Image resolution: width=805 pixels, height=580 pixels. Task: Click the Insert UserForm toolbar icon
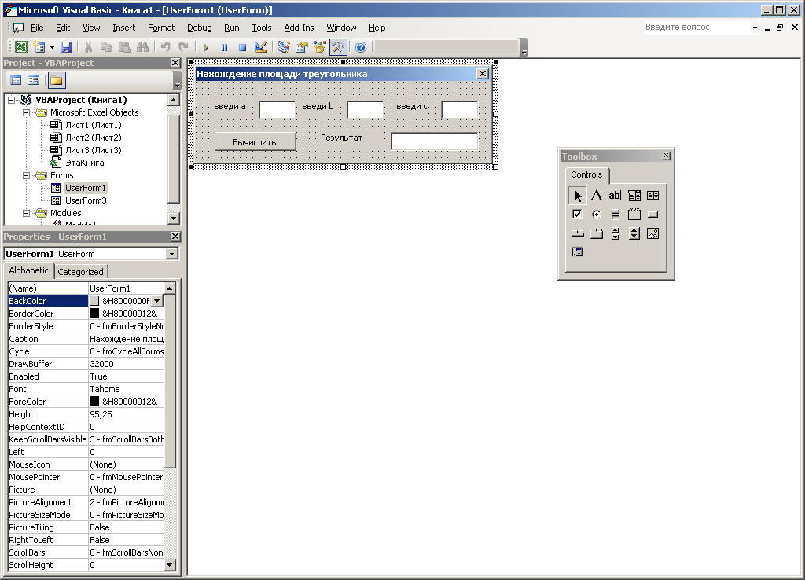pyautogui.click(x=39, y=47)
